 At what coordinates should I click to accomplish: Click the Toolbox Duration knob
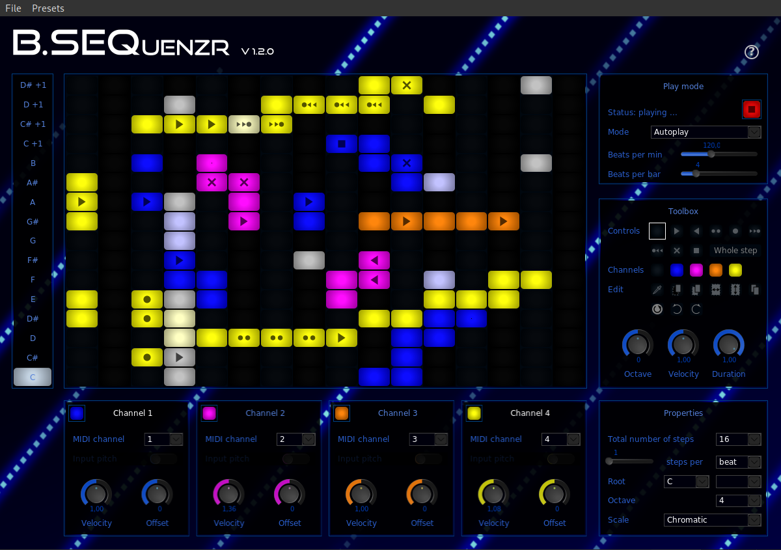coord(729,343)
